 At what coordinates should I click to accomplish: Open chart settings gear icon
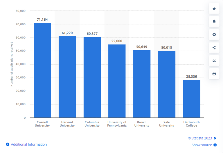click(214, 35)
